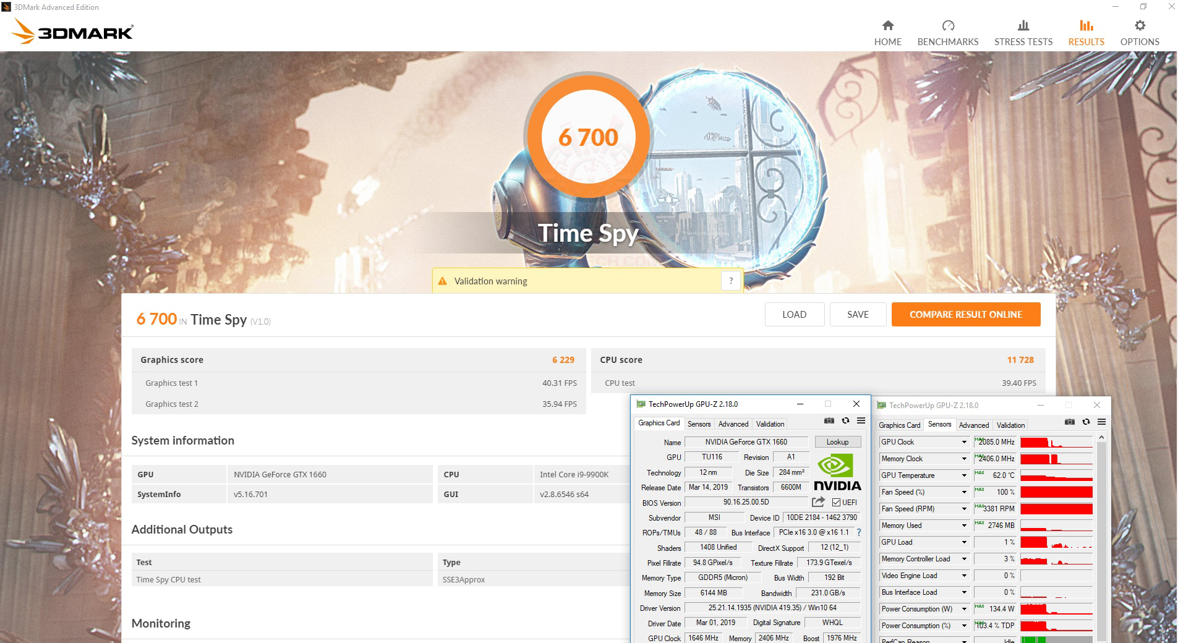Open the 3DMark Options gear
The width and height of the screenshot is (1178, 643).
pyautogui.click(x=1140, y=33)
